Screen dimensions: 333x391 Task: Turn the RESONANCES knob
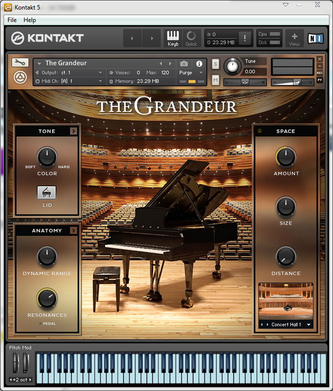47,298
